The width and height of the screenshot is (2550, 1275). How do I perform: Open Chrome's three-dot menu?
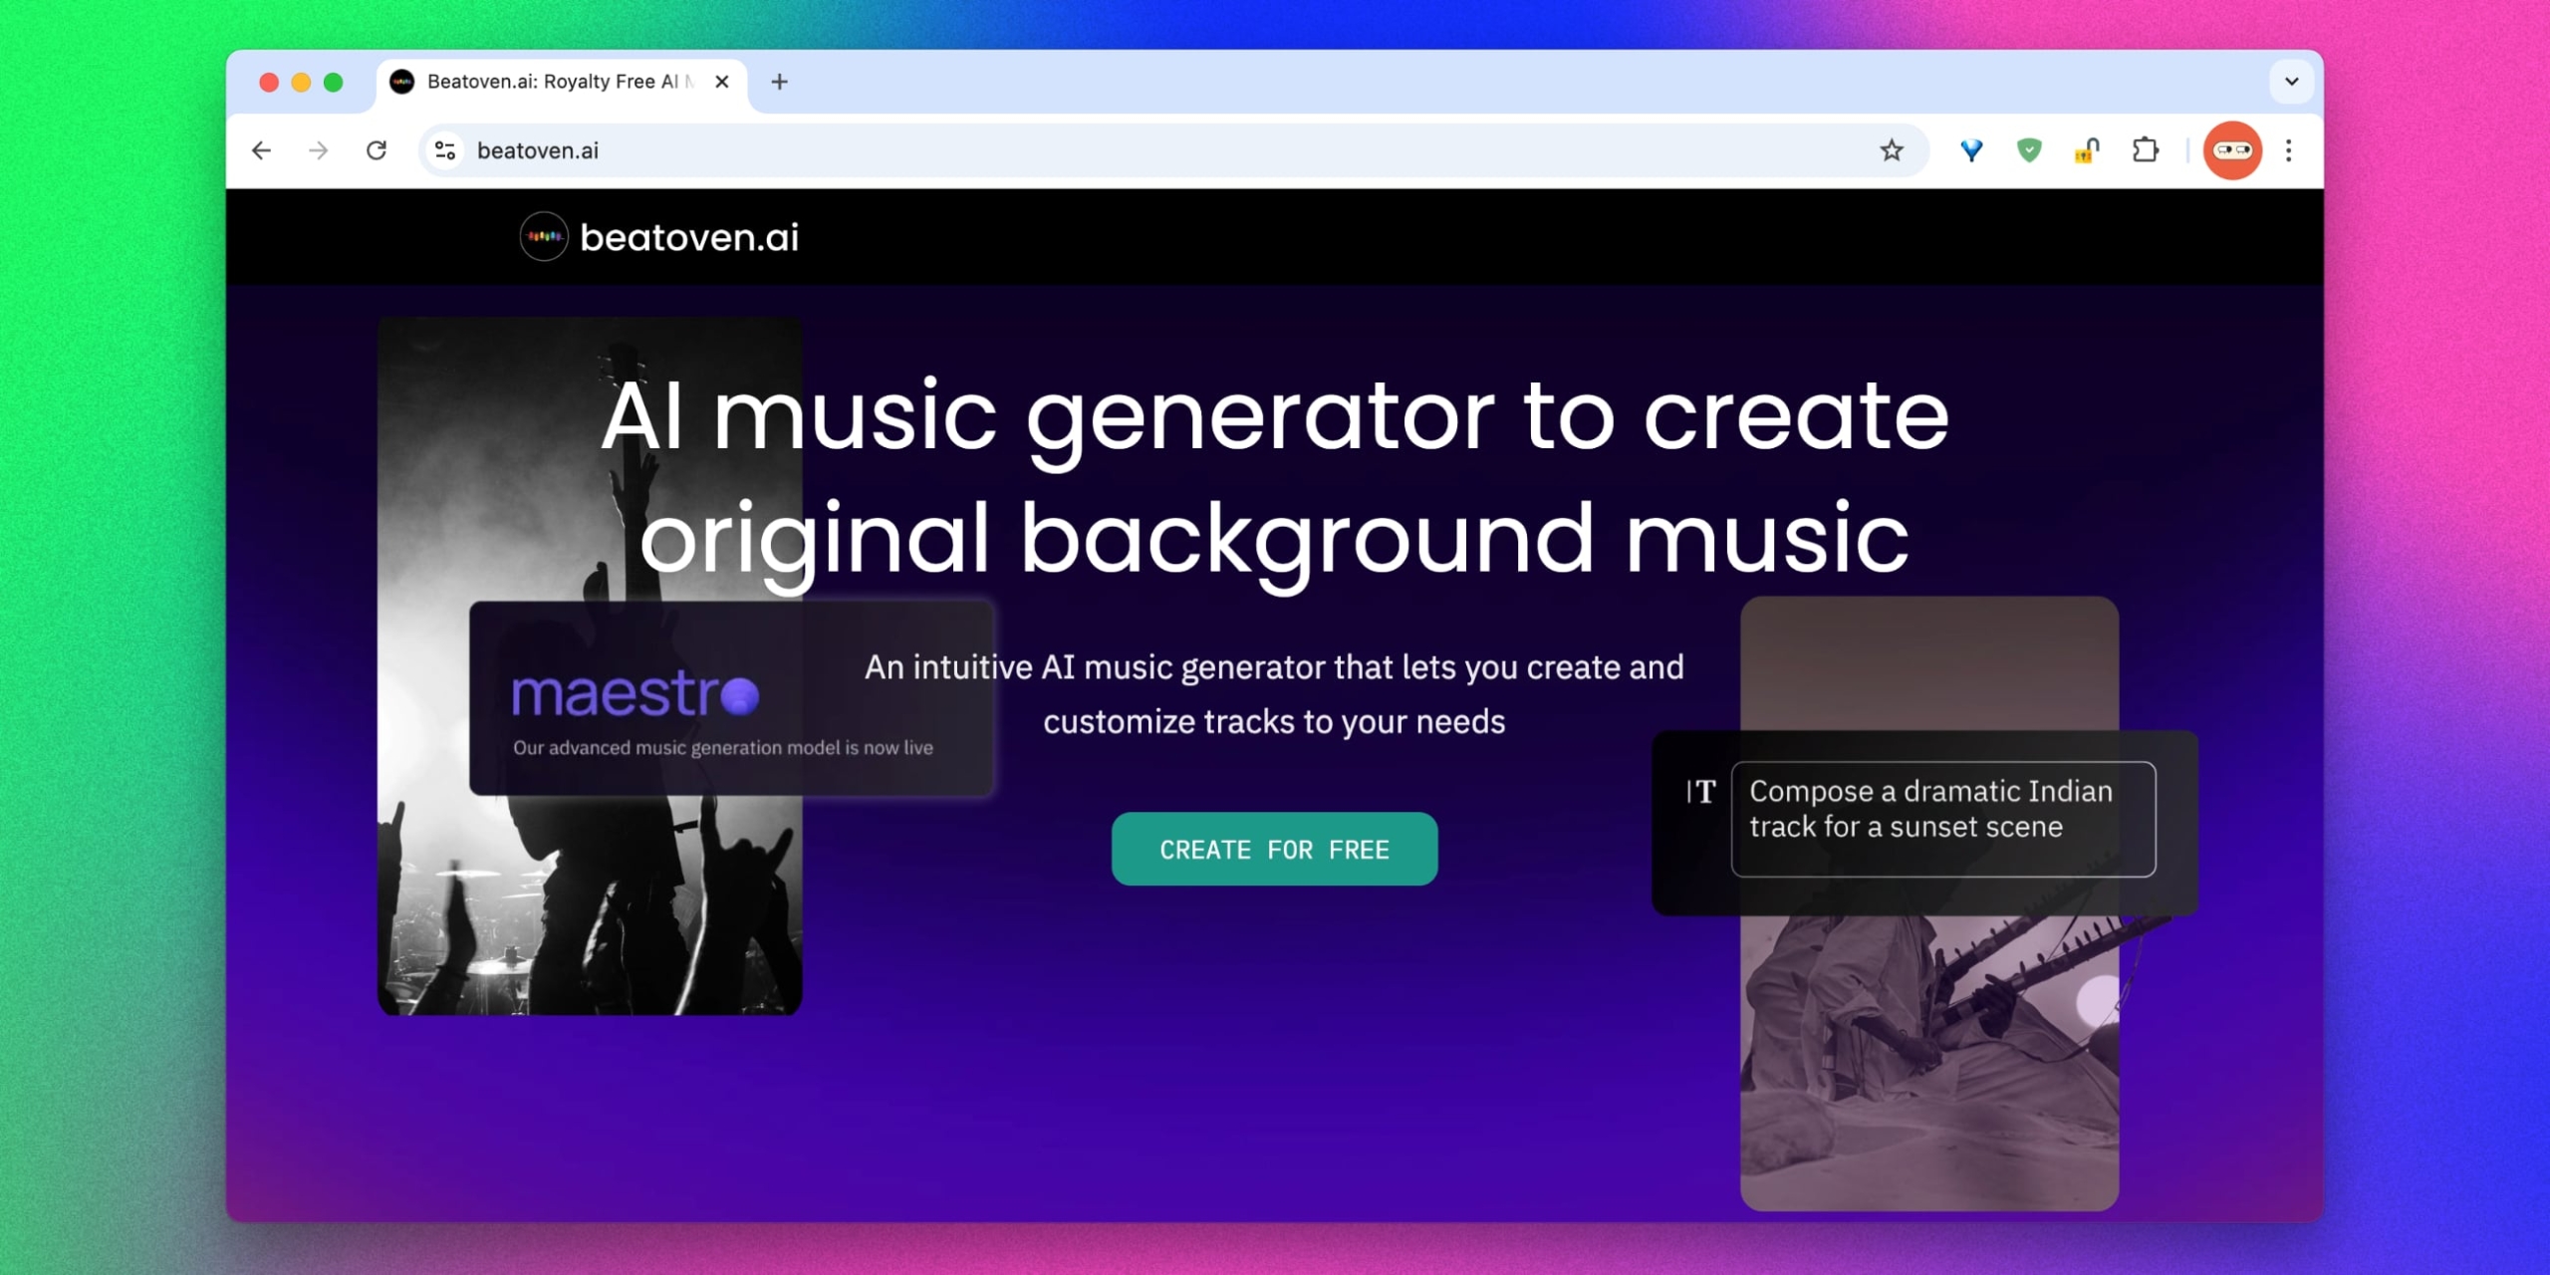2288,150
